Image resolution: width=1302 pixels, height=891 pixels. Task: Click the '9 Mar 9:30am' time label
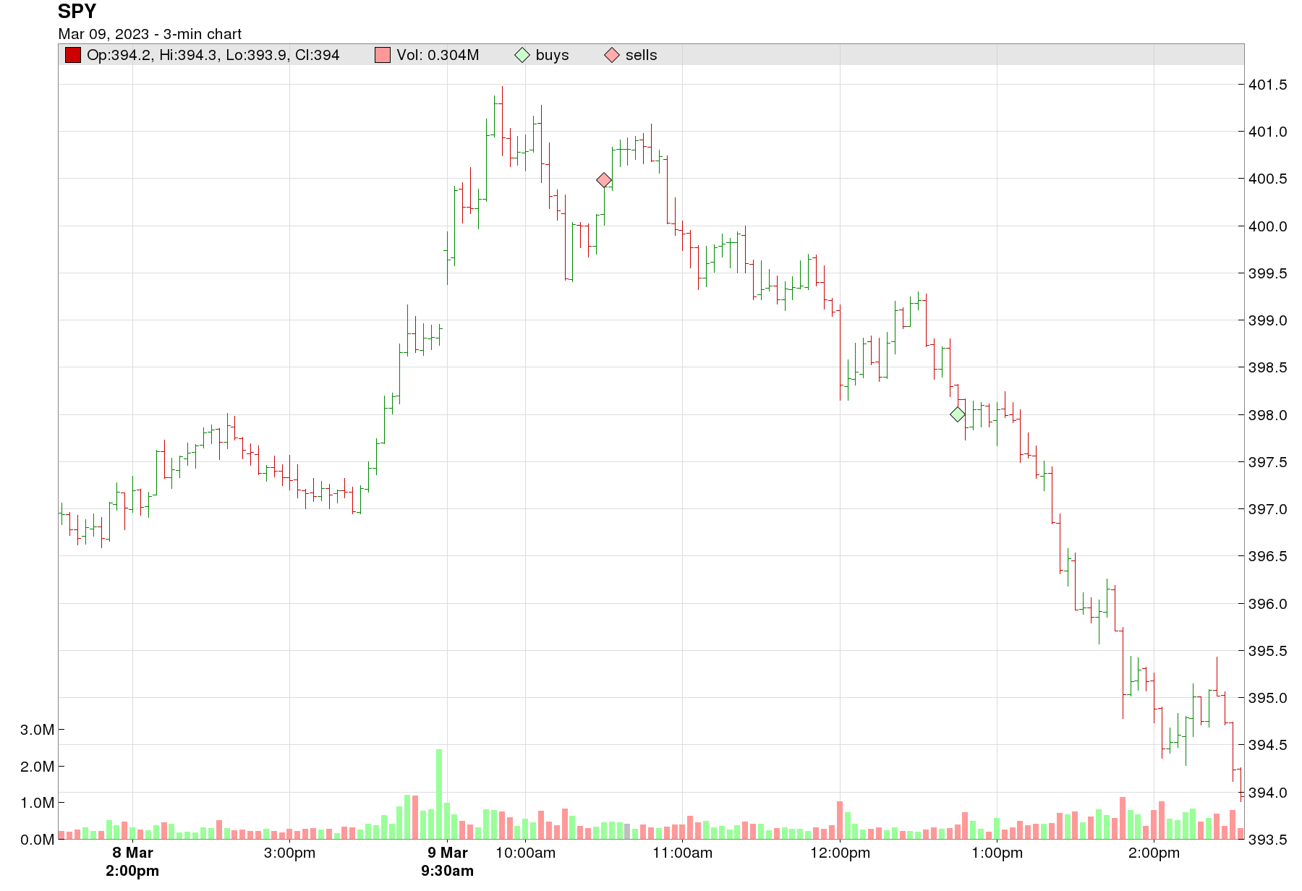[x=448, y=861]
